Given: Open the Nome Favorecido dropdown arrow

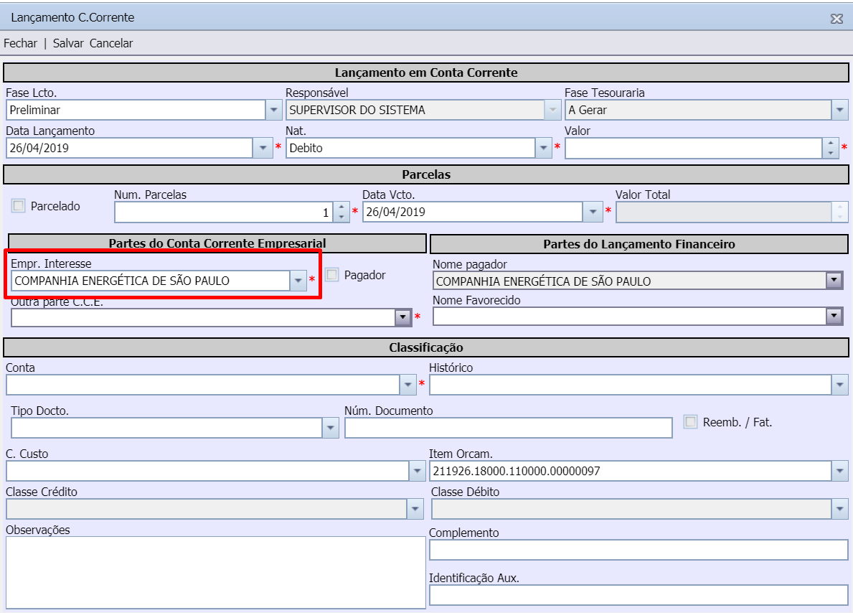Looking at the screenshot, I should tap(834, 317).
